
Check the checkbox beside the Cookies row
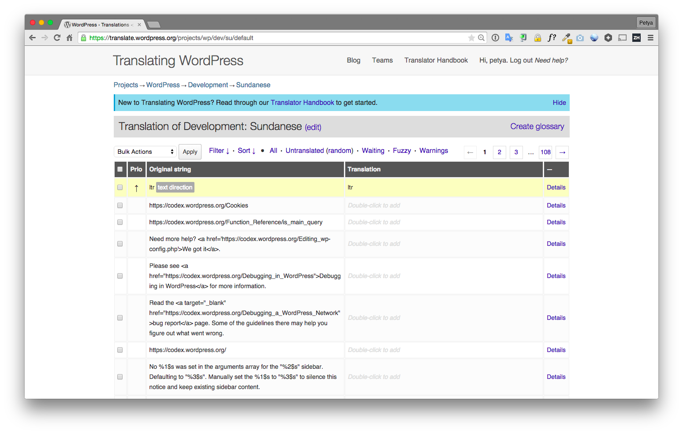pyautogui.click(x=119, y=205)
